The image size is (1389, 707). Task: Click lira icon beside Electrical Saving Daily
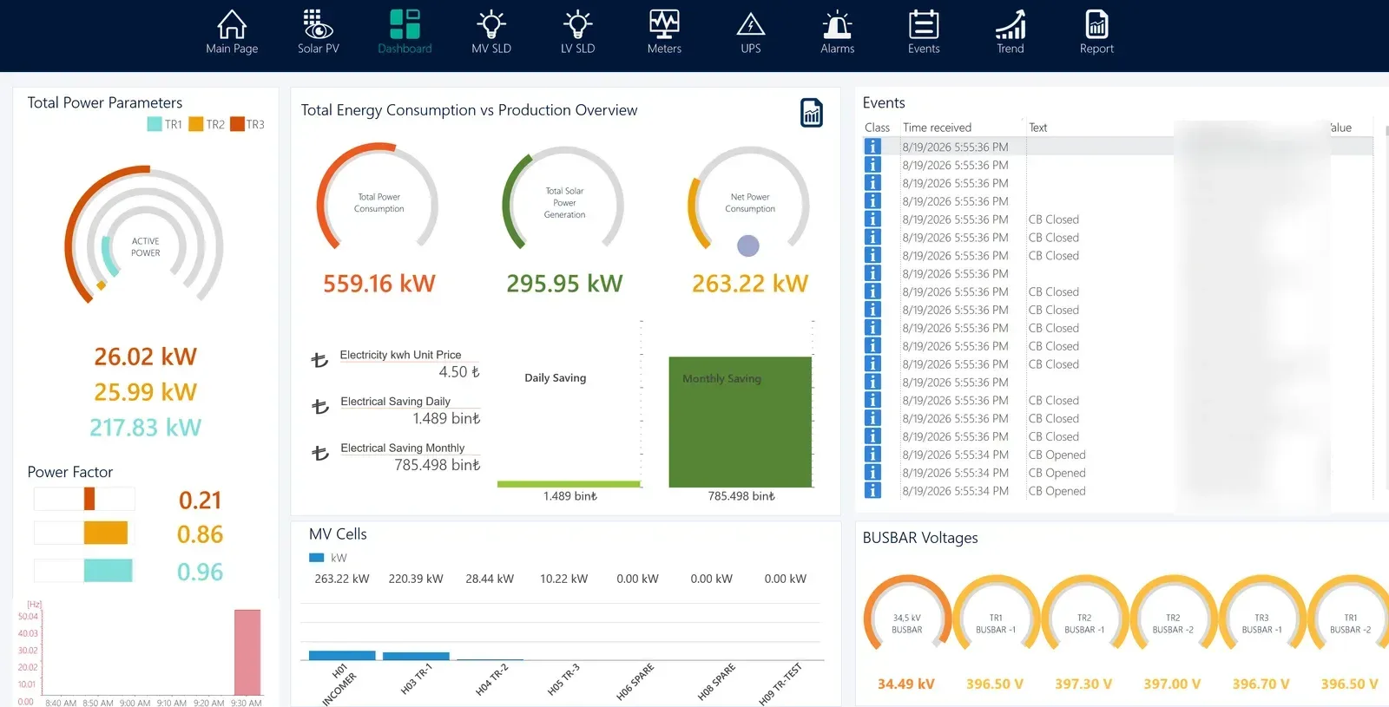point(320,406)
